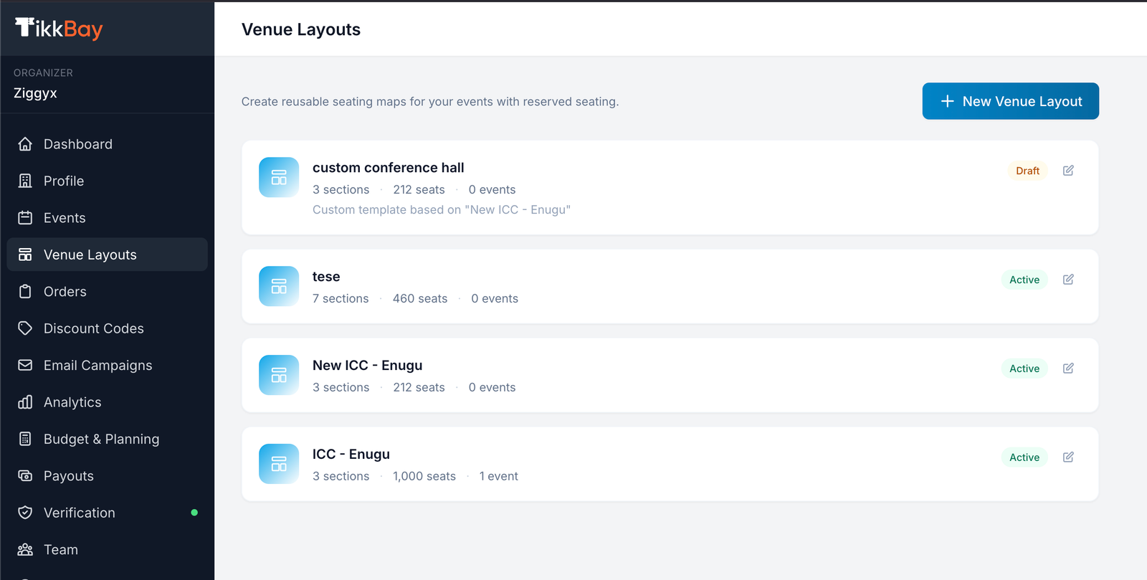View the Analytics page
Screen dimensions: 1147x580
(x=72, y=403)
